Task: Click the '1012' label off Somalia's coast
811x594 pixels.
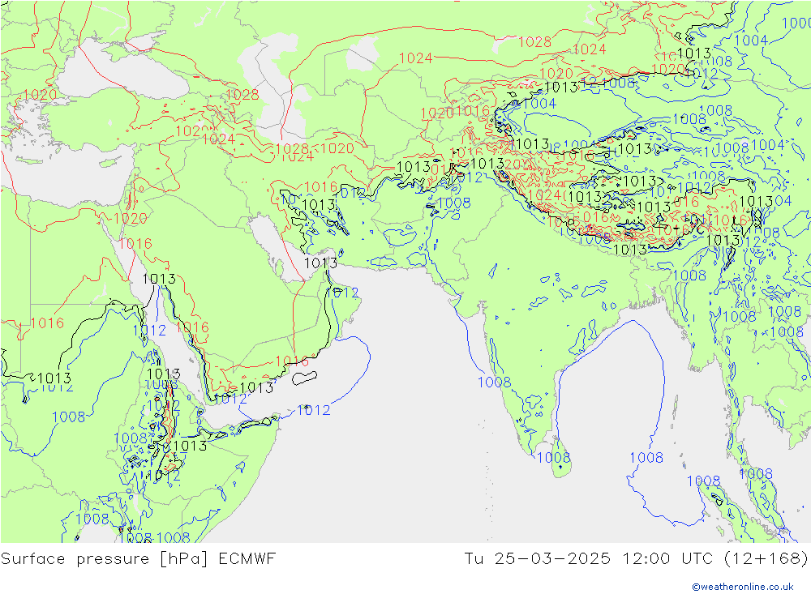Action: (x=313, y=411)
